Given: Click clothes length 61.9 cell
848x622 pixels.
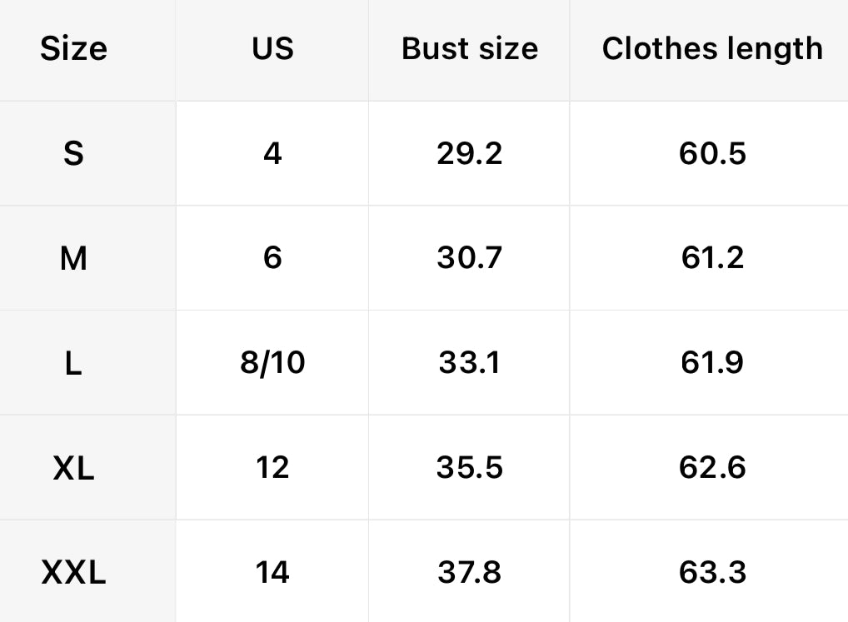Looking at the screenshot, I should pyautogui.click(x=712, y=364).
